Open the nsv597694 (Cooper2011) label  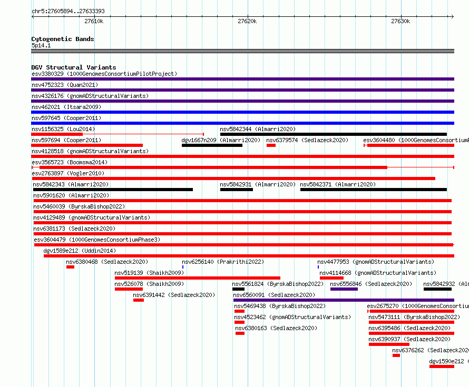(66, 140)
